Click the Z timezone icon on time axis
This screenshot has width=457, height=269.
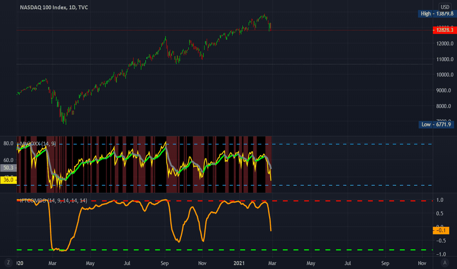8,263
